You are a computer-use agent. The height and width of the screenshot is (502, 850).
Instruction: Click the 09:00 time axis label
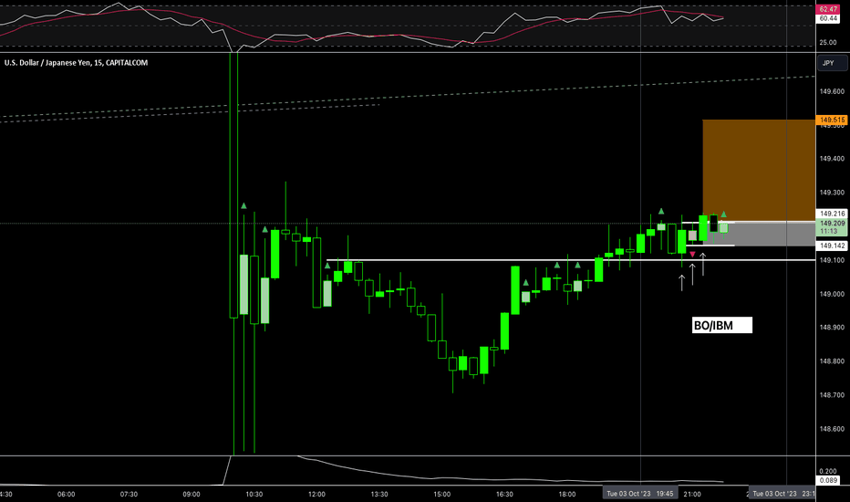click(192, 494)
